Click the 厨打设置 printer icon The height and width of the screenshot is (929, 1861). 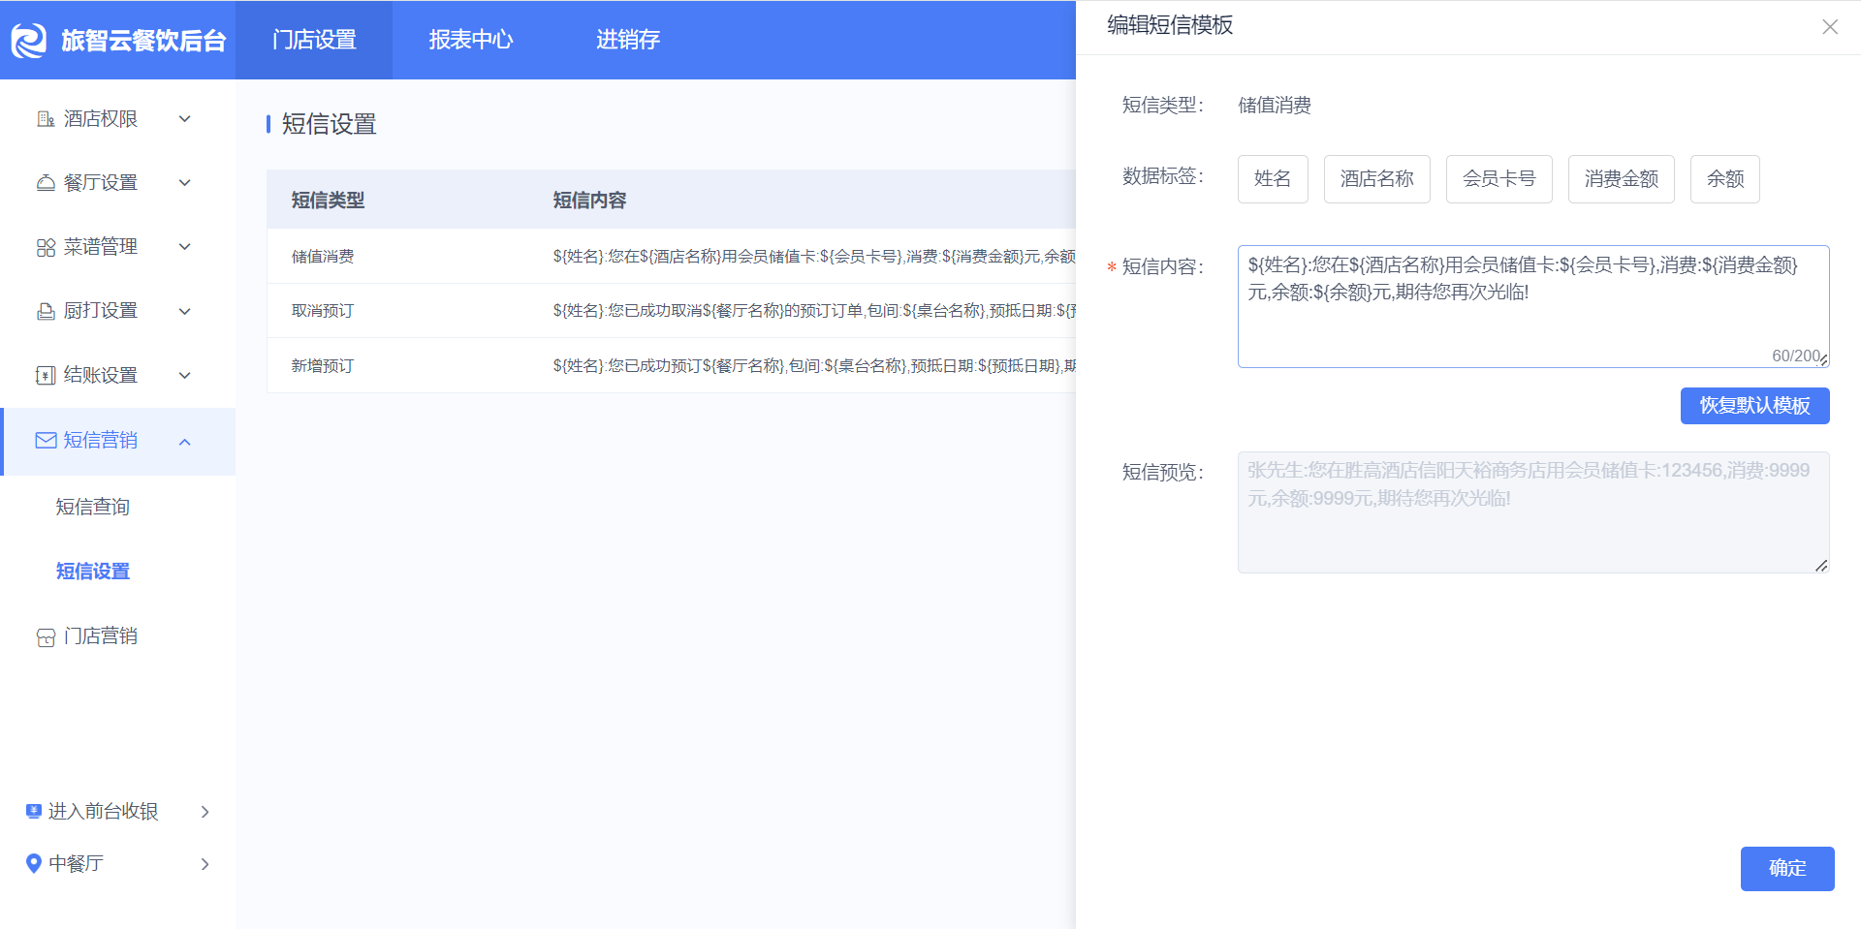pyautogui.click(x=46, y=312)
